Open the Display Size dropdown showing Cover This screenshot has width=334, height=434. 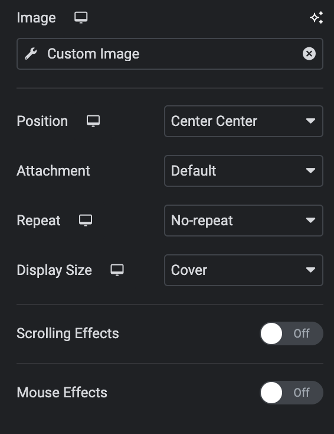[x=244, y=270]
